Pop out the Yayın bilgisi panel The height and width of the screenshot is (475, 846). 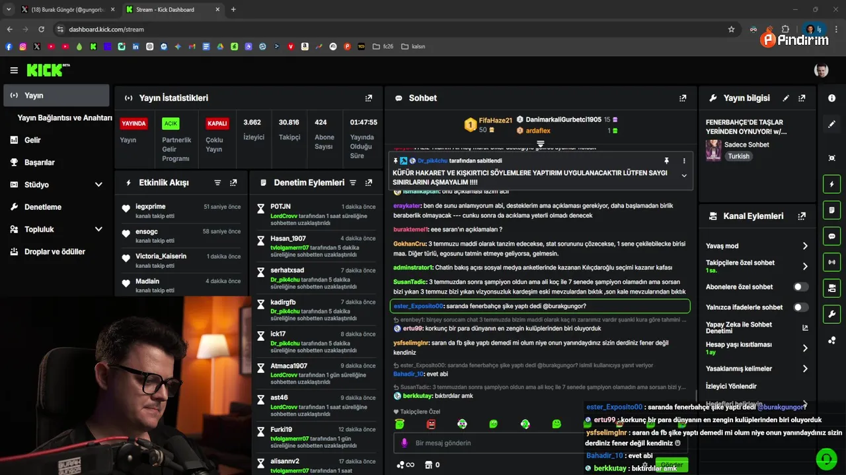click(x=802, y=98)
